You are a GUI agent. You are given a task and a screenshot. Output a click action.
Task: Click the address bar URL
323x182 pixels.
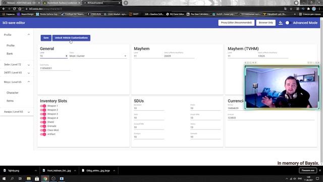point(45,9)
